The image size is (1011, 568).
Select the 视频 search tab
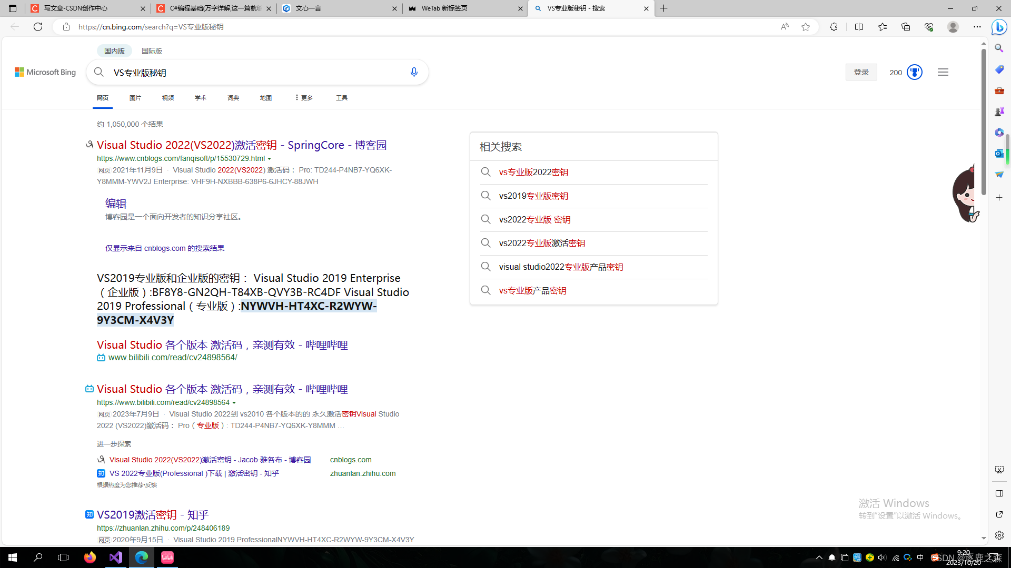tap(168, 98)
